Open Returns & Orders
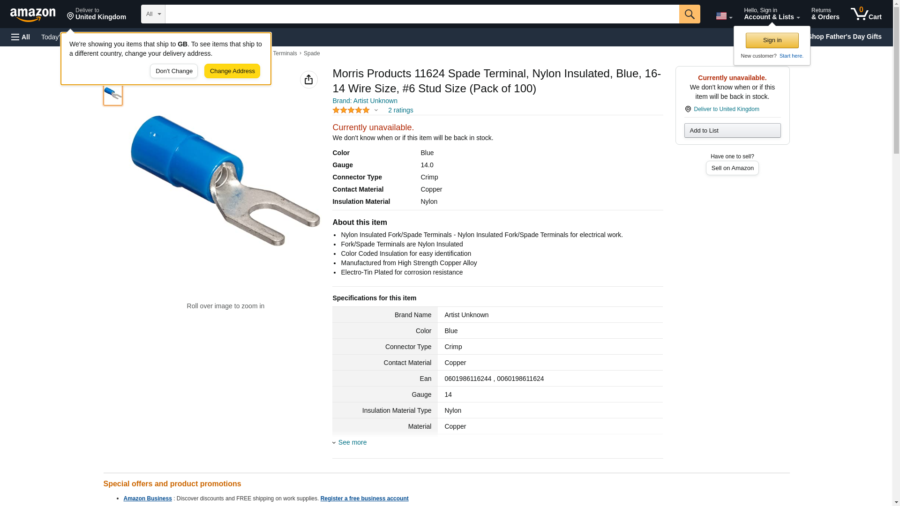The width and height of the screenshot is (900, 506). point(825,14)
